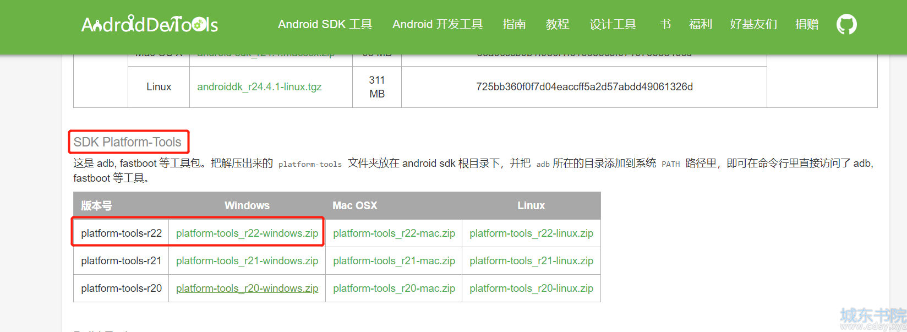Open the 福利 nav item

pyautogui.click(x=701, y=24)
